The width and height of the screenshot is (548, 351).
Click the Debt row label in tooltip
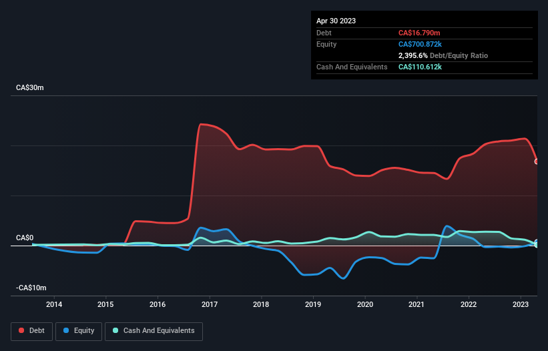[x=324, y=33]
